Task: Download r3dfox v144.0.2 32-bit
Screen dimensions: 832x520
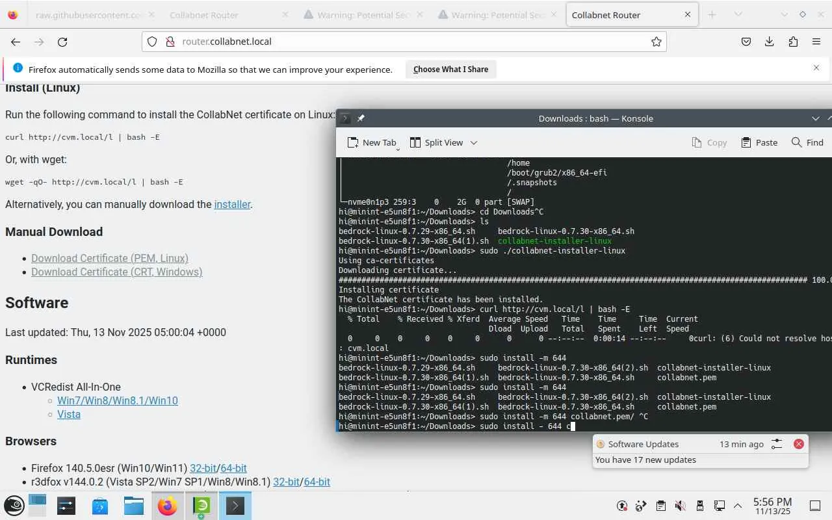Action: point(286,482)
